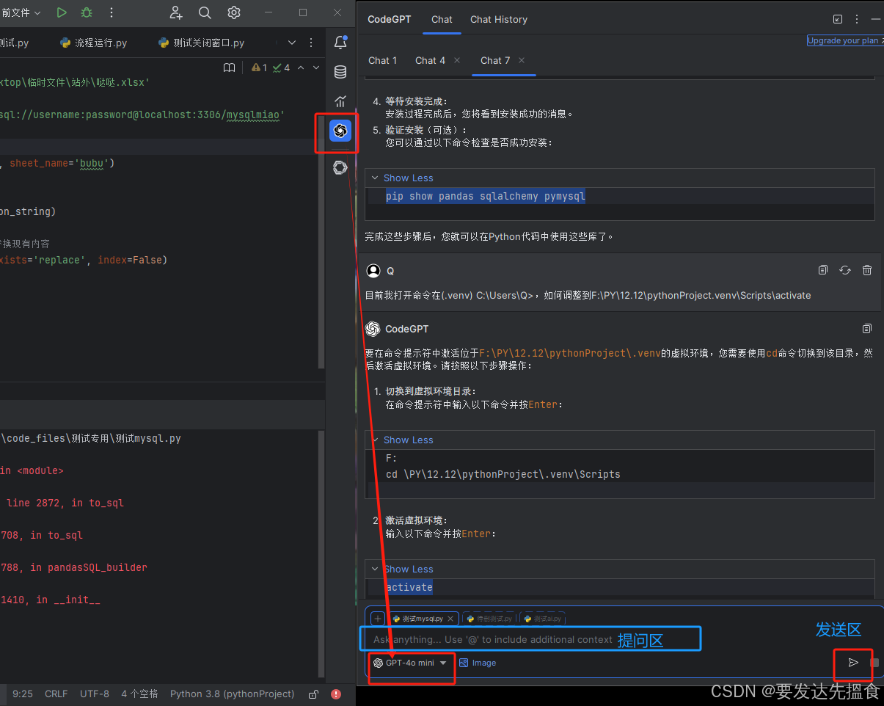Switch to Chat History tab
The height and width of the screenshot is (706, 884).
click(x=499, y=19)
